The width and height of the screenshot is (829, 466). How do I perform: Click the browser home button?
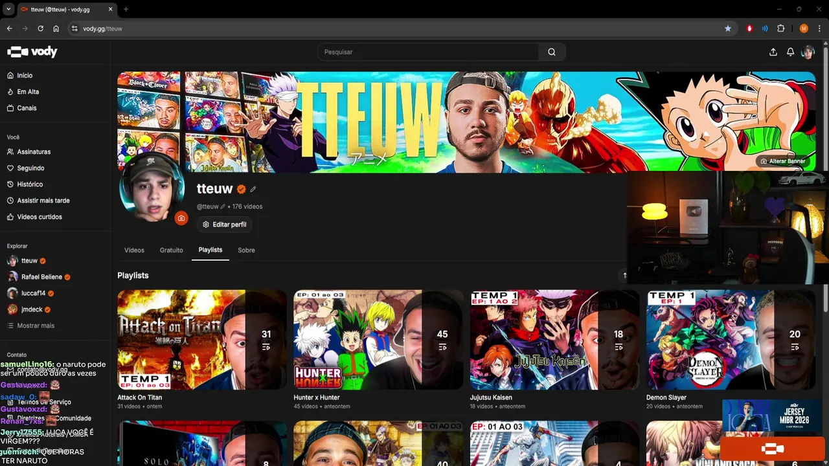56,28
